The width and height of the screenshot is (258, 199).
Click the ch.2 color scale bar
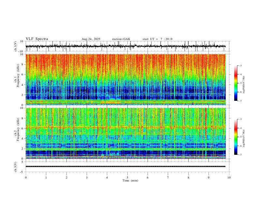[236, 137]
